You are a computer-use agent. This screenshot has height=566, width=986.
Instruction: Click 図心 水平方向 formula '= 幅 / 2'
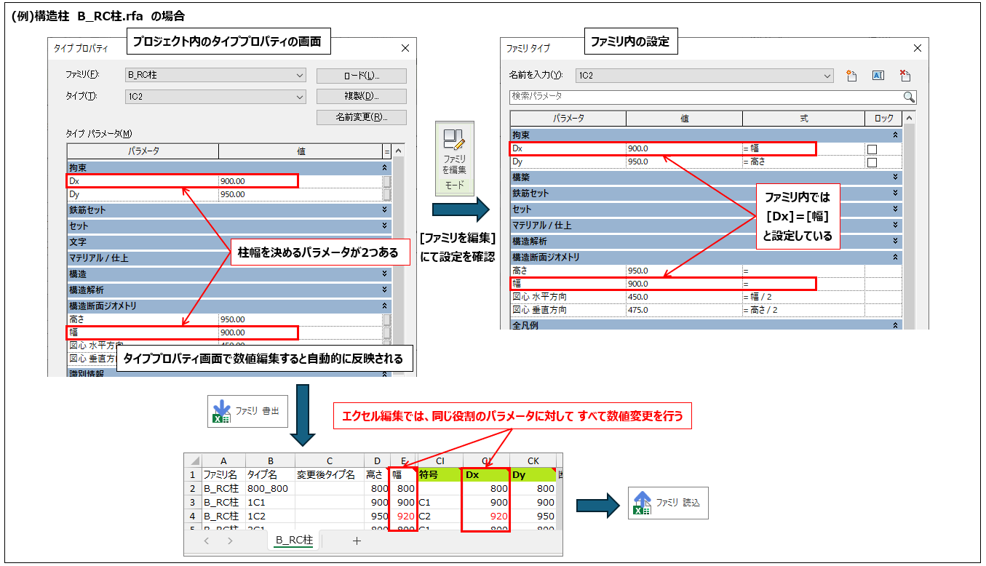803,297
